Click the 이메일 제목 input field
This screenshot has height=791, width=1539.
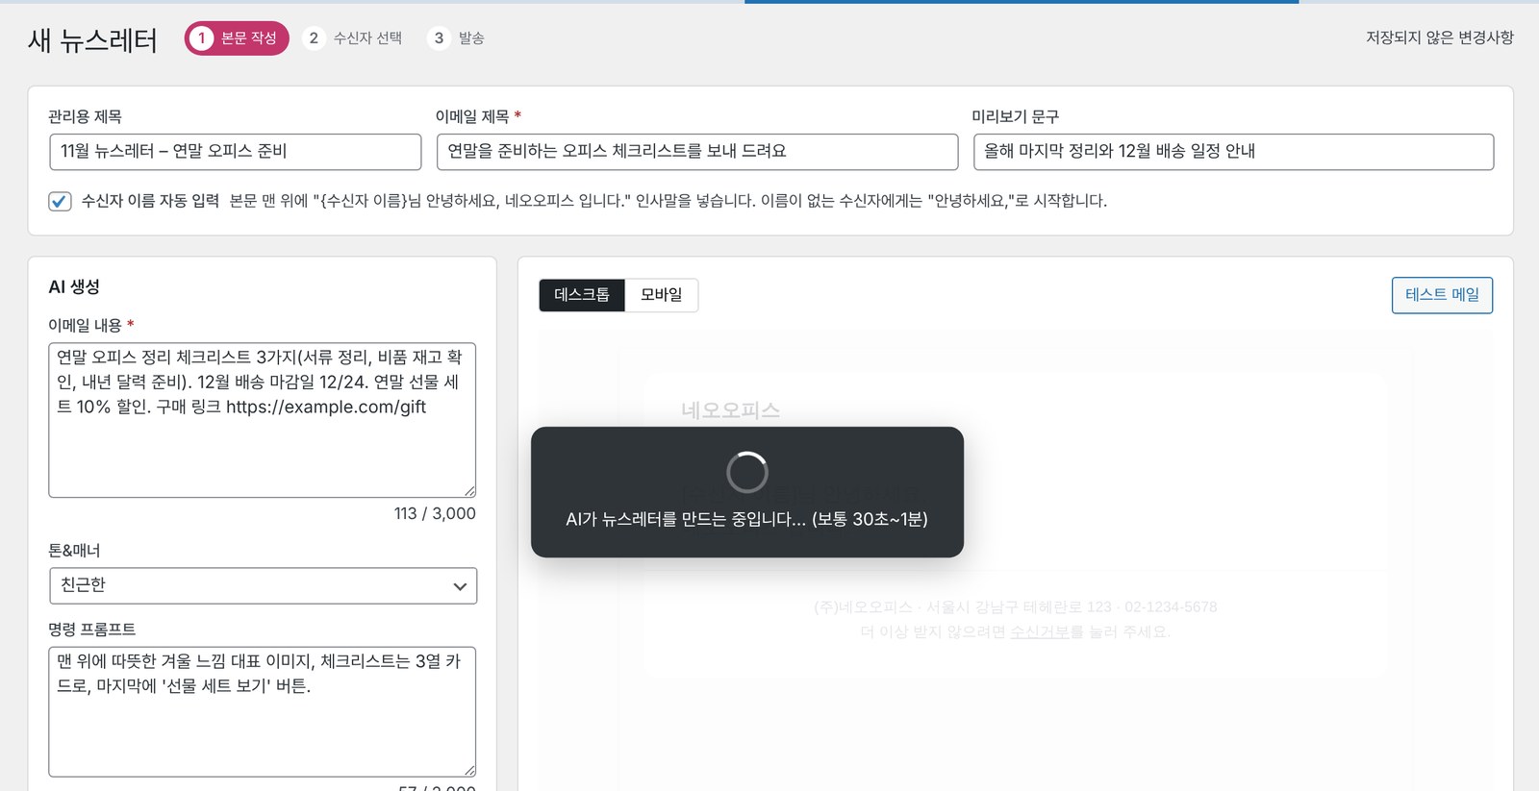pos(697,152)
